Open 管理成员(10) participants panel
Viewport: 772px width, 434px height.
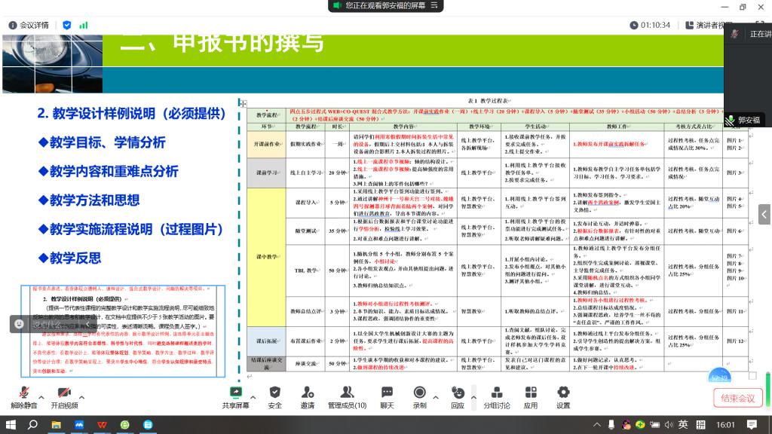pos(347,396)
